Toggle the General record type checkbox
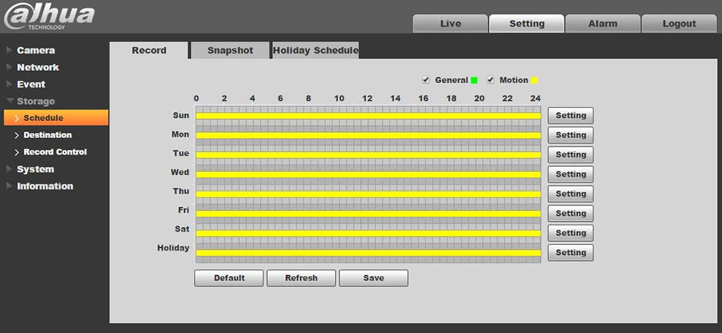Screen dimensions: 722x333 pos(426,80)
